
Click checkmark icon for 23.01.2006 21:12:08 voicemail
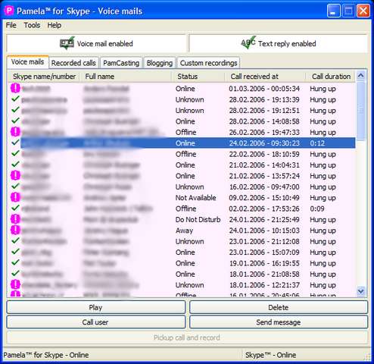15,240
